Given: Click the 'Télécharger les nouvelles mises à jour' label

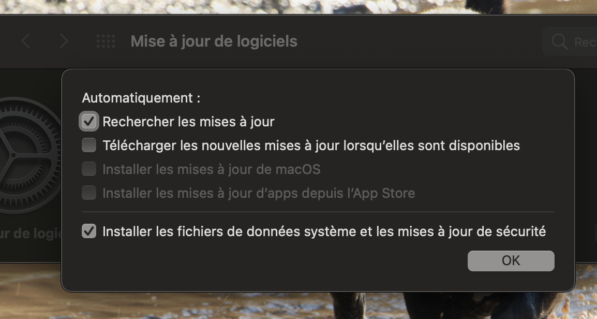Looking at the screenshot, I should 311,146.
